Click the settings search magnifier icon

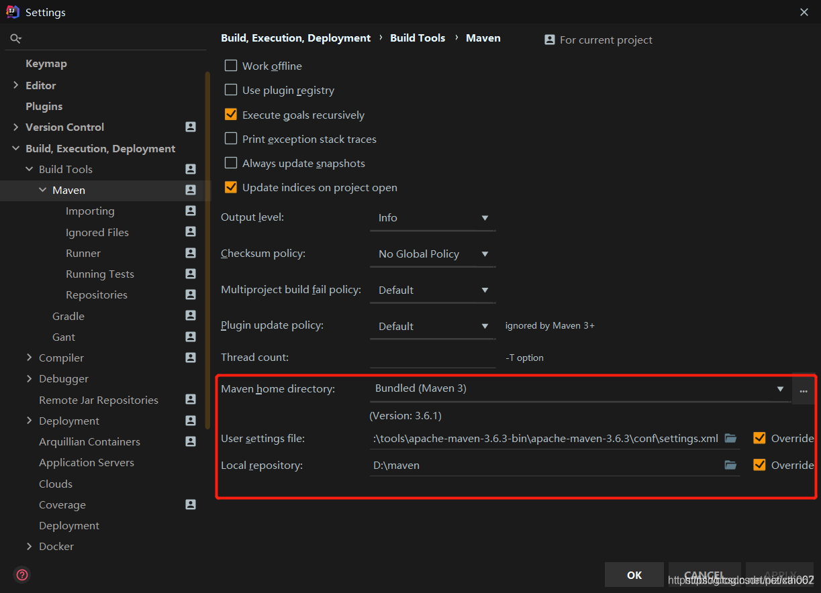click(x=16, y=39)
